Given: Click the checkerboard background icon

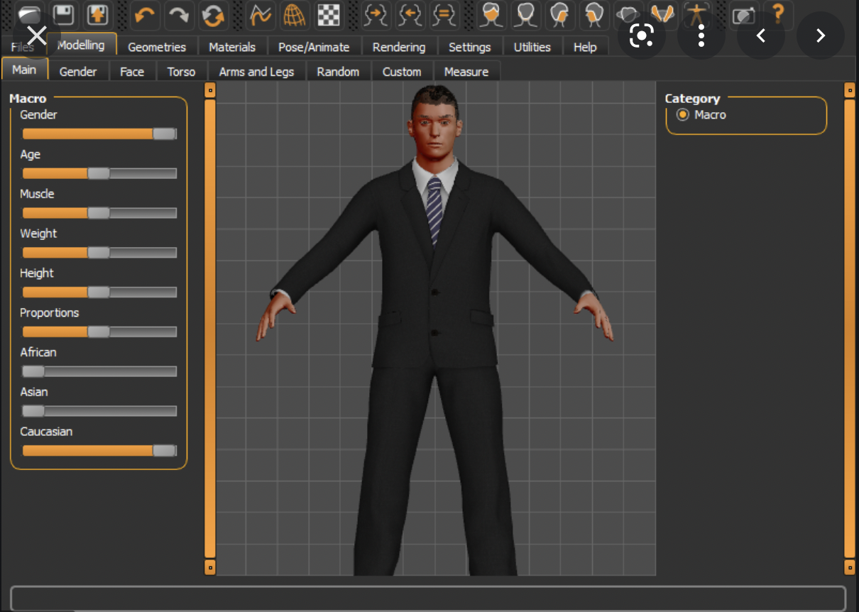Looking at the screenshot, I should 327,15.
